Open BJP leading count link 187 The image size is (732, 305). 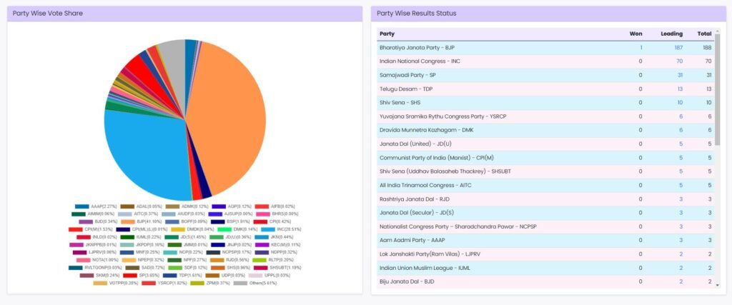678,47
